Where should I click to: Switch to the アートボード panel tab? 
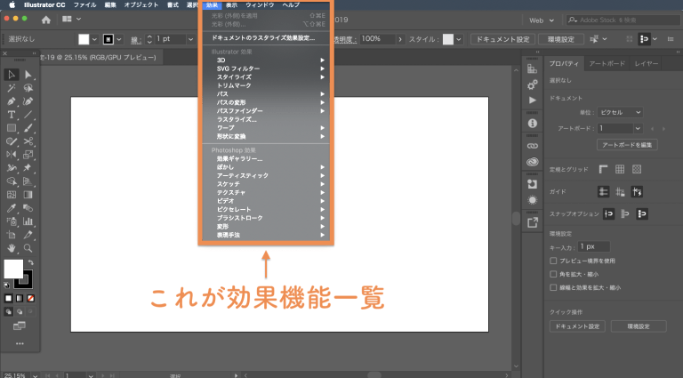tap(607, 63)
